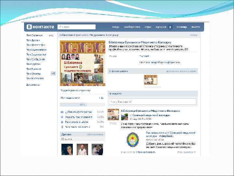Open the 'Гостьова книга » Сумський медичний коледж' link
Viewport: 234px width, 176px height.
(171, 134)
